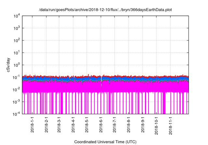This screenshot has width=208, height=145.
Task: Click the 2018-11-1 x-axis date label
Action: click(x=170, y=126)
